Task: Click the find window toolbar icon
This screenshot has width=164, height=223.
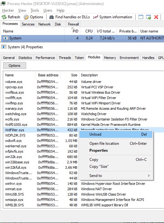Action: [x=141, y=17]
